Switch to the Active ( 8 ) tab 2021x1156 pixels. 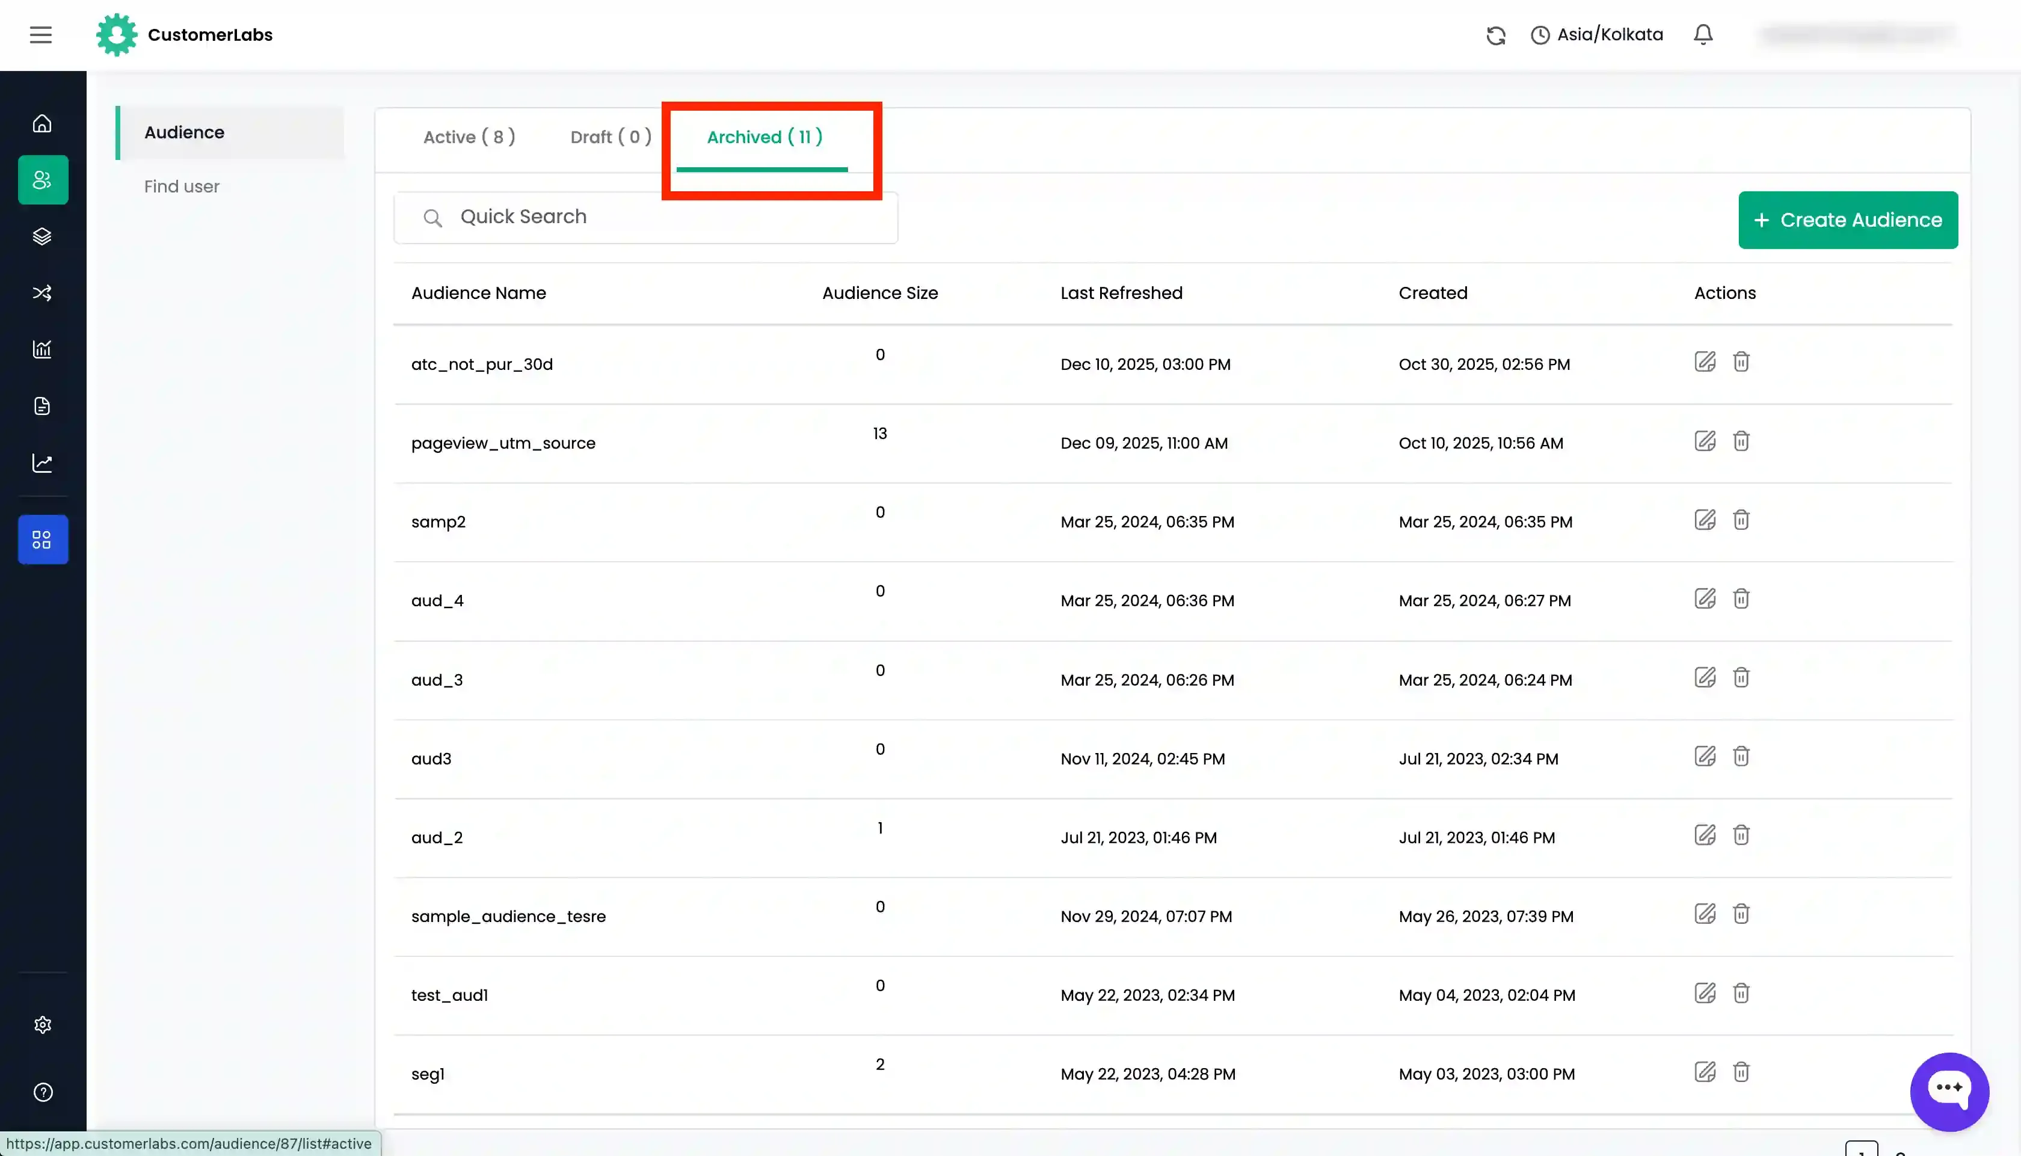(x=469, y=137)
